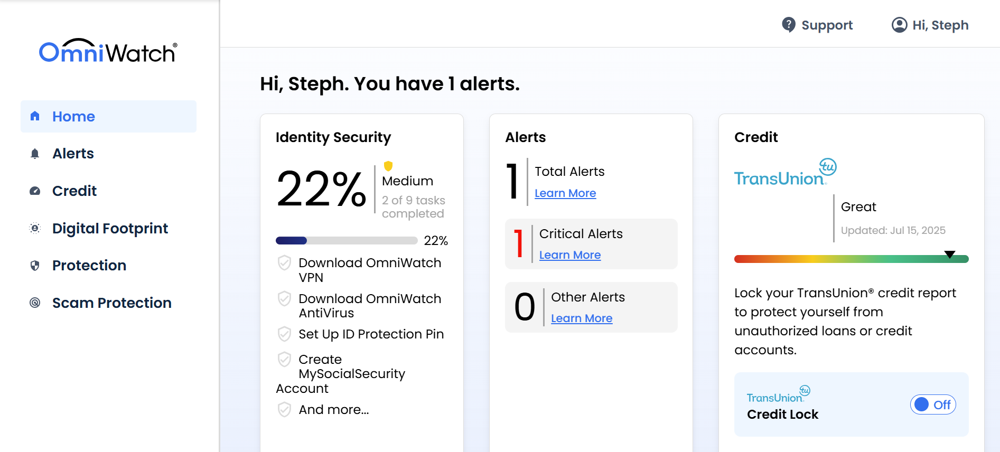
Task: Click the Alerts card heading
Action: (x=526, y=137)
